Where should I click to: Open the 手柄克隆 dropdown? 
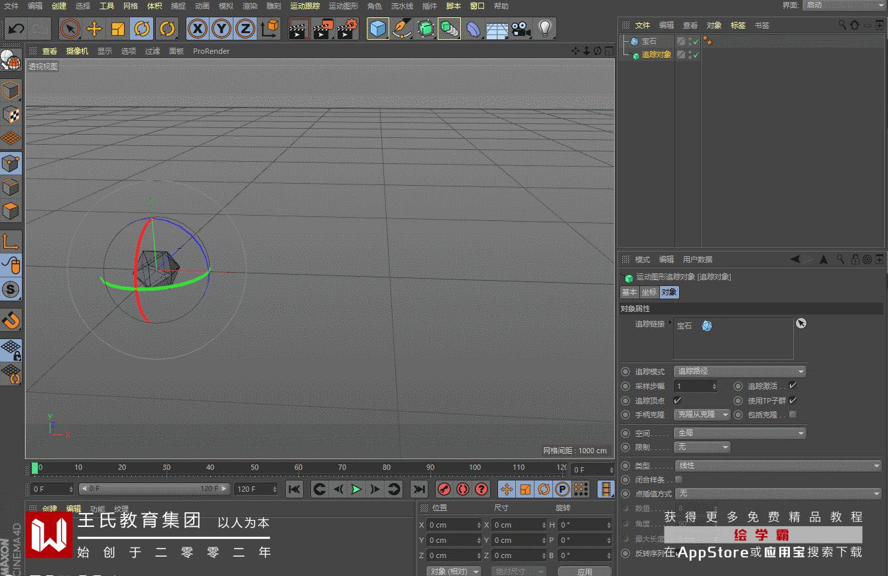pos(702,415)
